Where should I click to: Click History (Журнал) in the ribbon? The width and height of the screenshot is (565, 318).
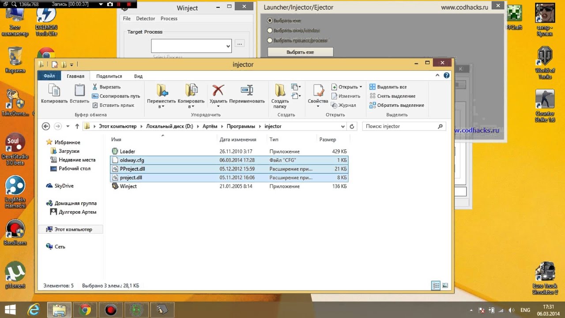pyautogui.click(x=343, y=105)
